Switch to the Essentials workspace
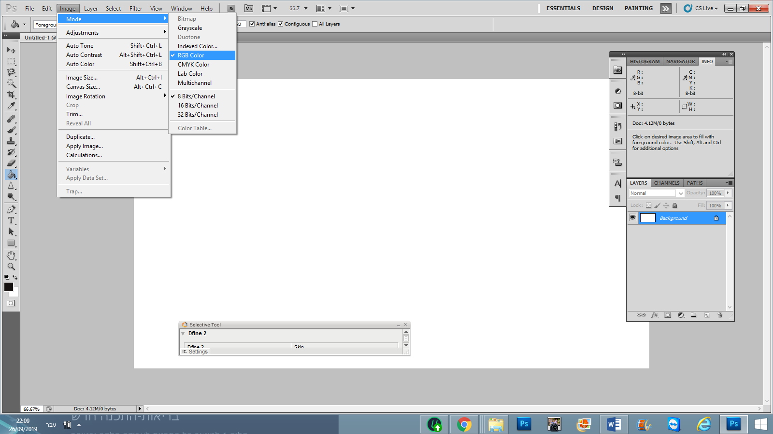 563,8
